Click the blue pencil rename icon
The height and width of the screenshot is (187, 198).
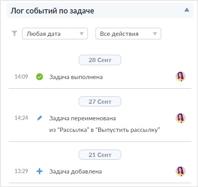[39, 118]
